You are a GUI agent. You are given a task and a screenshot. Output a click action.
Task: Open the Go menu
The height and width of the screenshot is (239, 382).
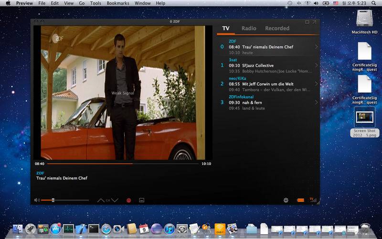click(82, 3)
